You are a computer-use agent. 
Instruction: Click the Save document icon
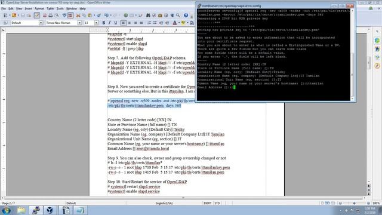23,16
